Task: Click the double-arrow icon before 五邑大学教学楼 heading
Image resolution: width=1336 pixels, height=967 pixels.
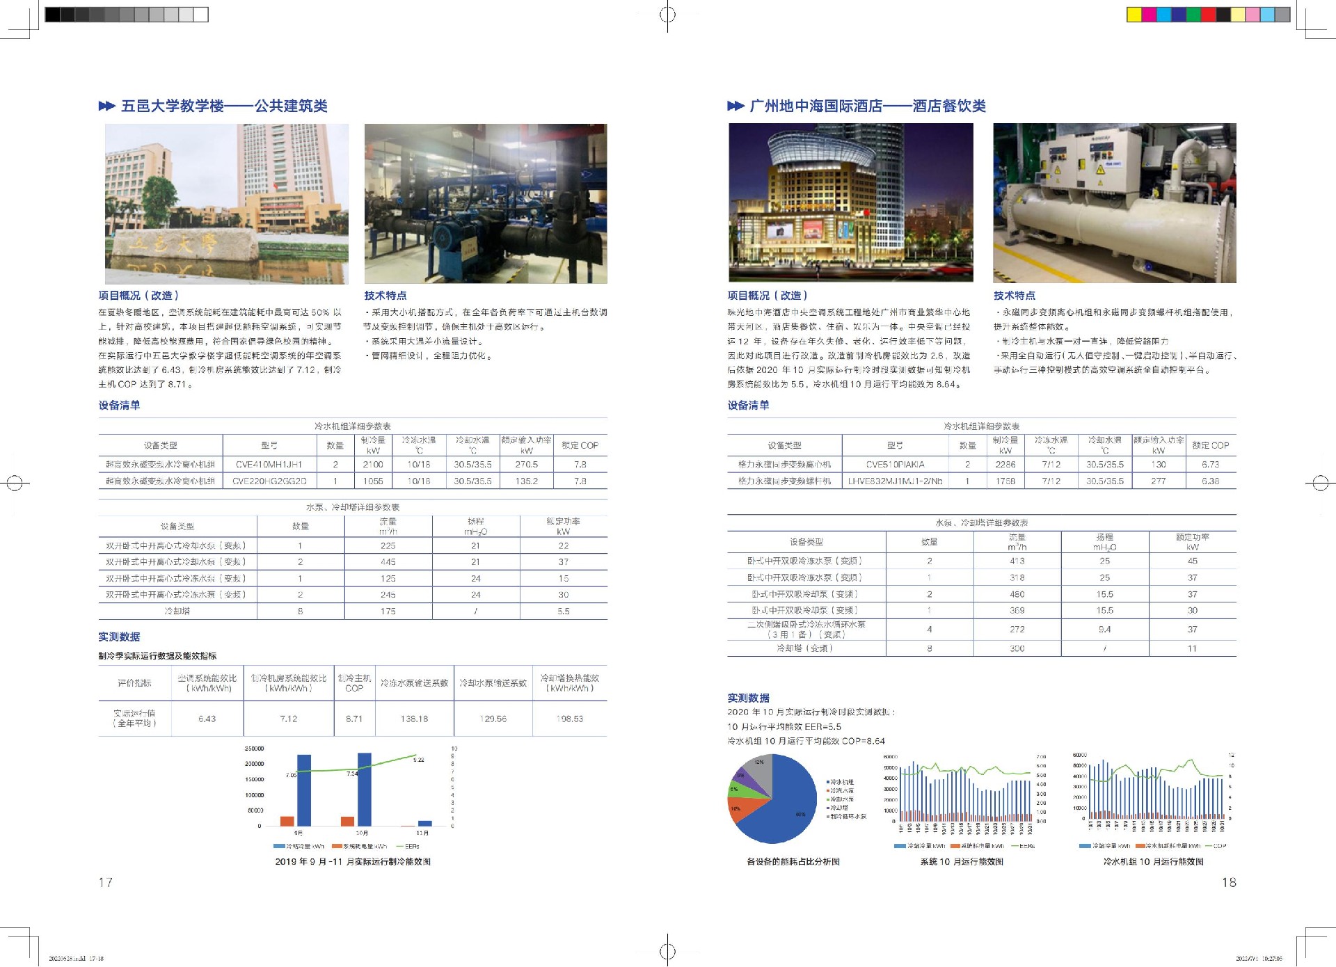Action: coord(106,106)
